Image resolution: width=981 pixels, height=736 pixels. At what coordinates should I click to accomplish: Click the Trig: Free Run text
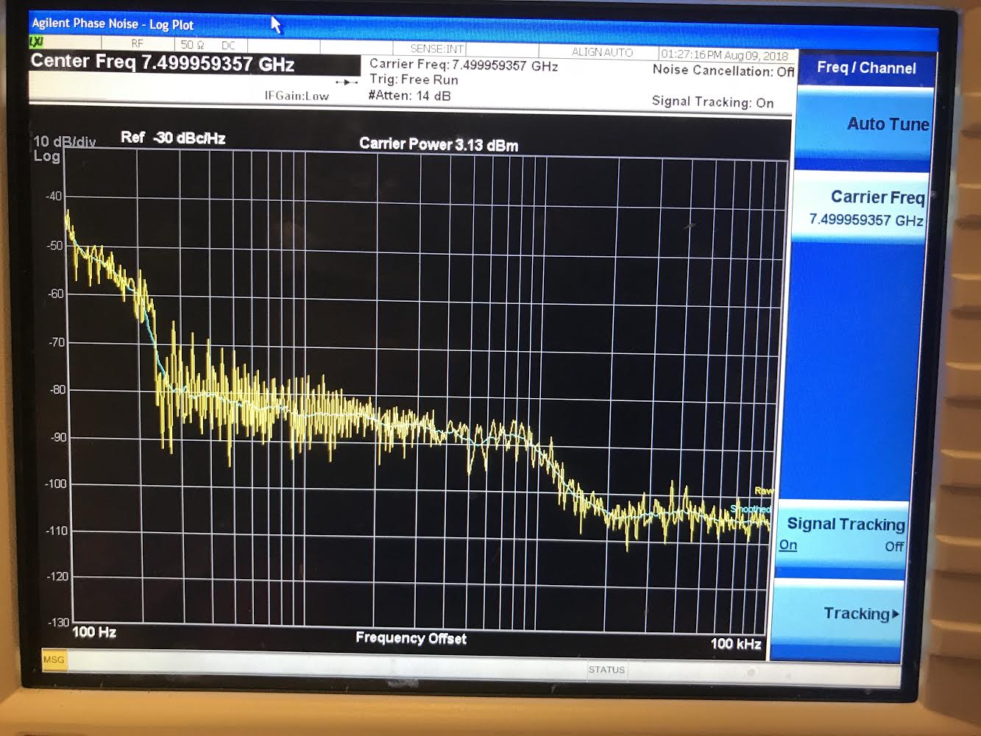(414, 79)
